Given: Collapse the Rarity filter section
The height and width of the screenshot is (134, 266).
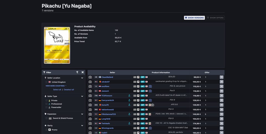Looking at the screenshot, I should pos(82,125).
